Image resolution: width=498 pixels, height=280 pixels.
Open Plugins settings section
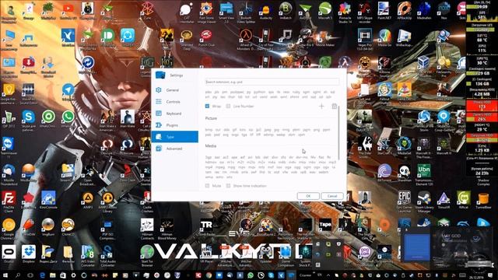[174, 125]
